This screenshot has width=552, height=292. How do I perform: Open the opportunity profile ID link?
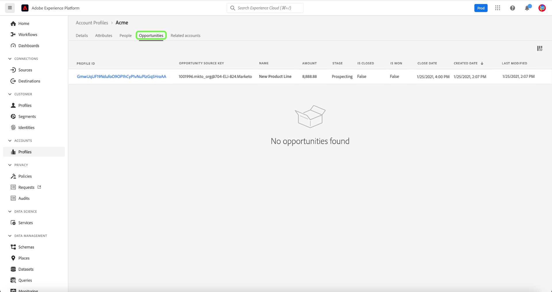click(x=122, y=76)
